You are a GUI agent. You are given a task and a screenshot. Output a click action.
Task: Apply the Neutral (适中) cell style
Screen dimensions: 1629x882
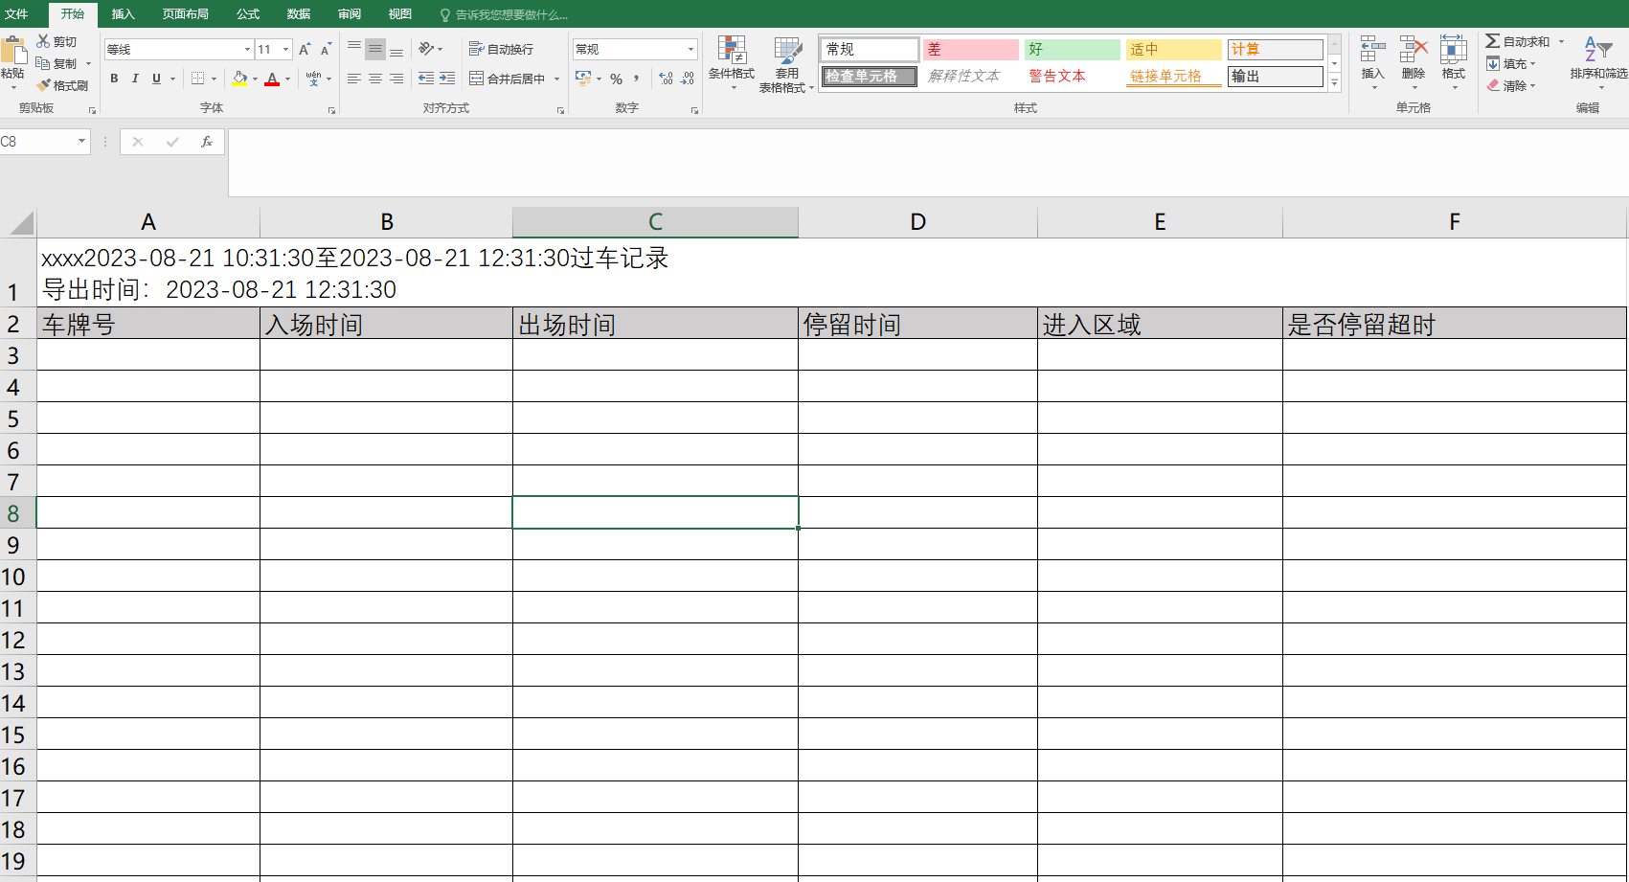(1173, 49)
